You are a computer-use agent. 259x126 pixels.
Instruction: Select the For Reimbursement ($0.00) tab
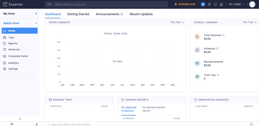click(x=154, y=109)
